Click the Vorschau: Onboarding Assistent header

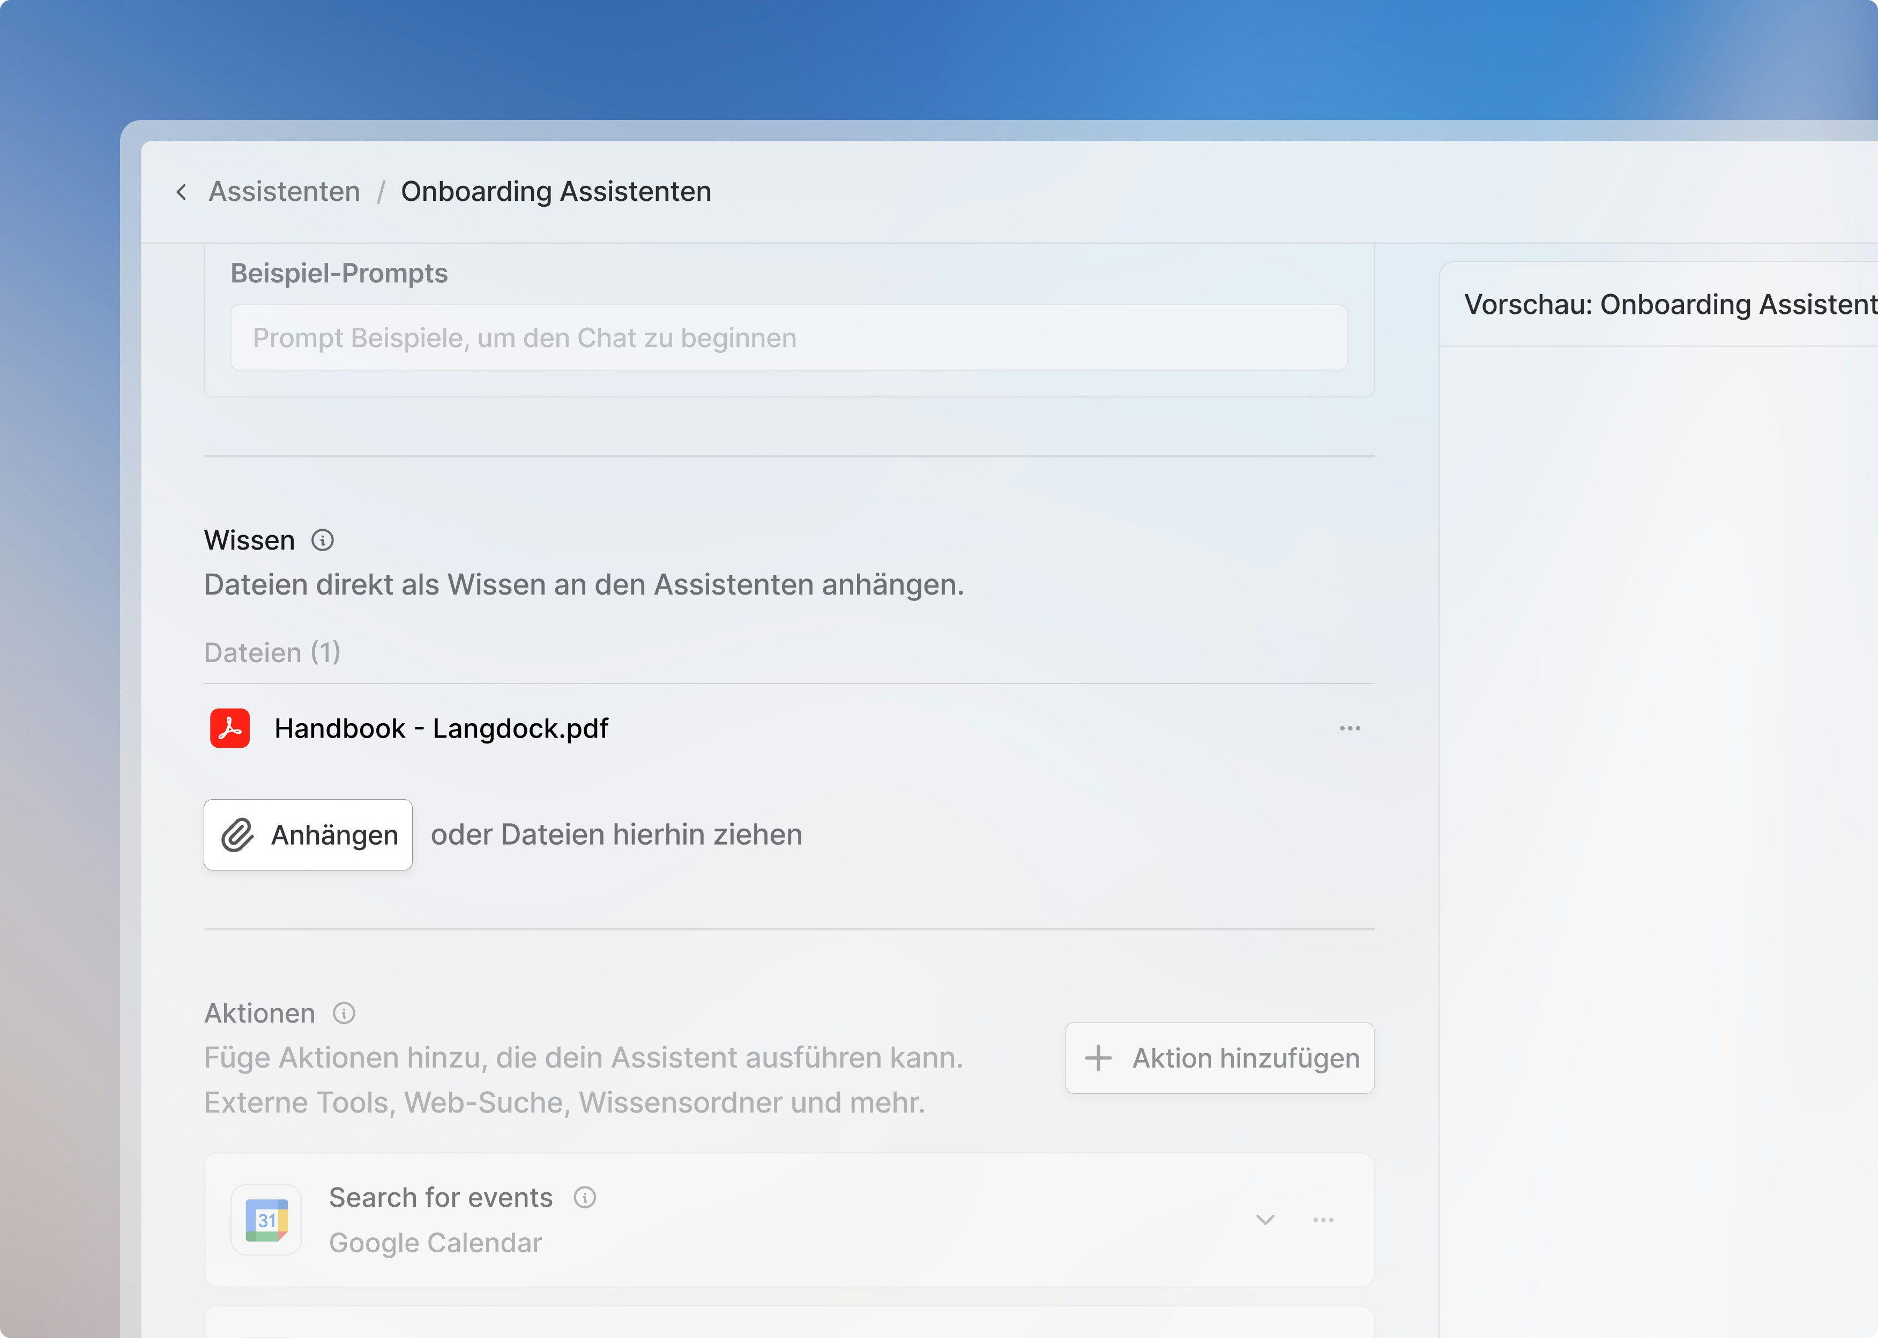click(1668, 305)
